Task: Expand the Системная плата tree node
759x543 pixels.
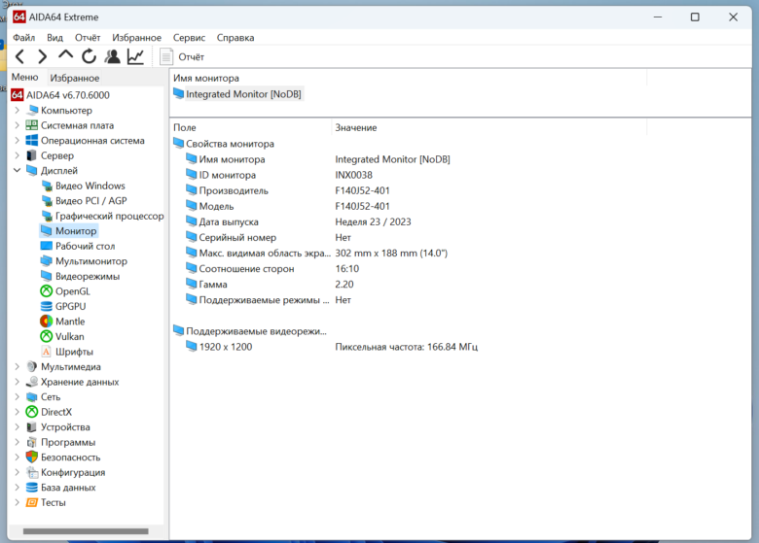Action: coord(17,125)
